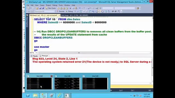
Task: Open the available databases combo box
Action: coord(45,11)
